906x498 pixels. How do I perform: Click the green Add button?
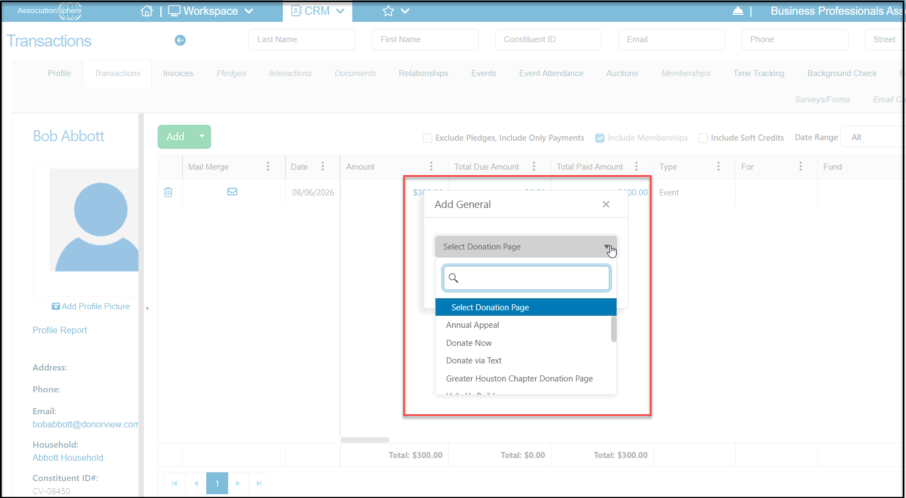tap(175, 137)
